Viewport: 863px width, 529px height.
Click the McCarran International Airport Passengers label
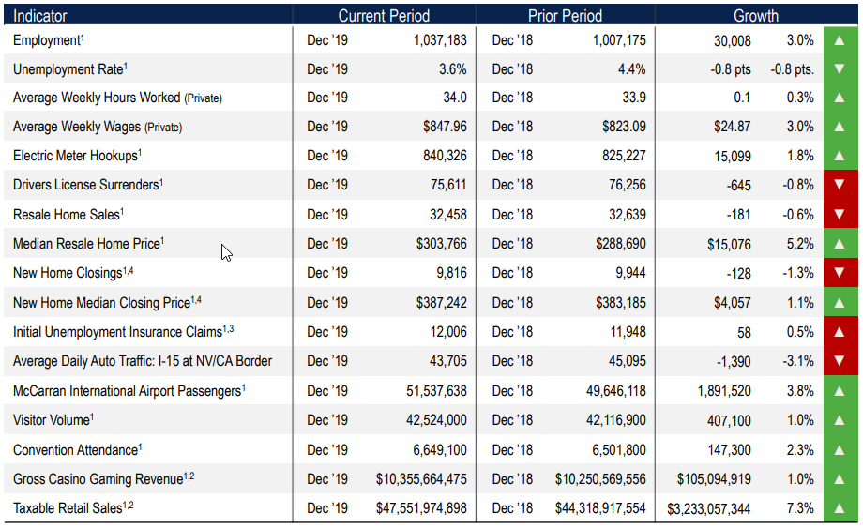[x=129, y=391]
